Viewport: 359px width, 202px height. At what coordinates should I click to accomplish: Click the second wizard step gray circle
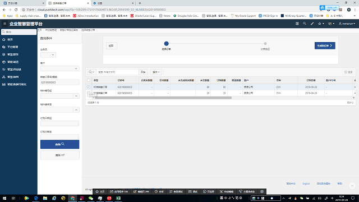tap(265, 43)
